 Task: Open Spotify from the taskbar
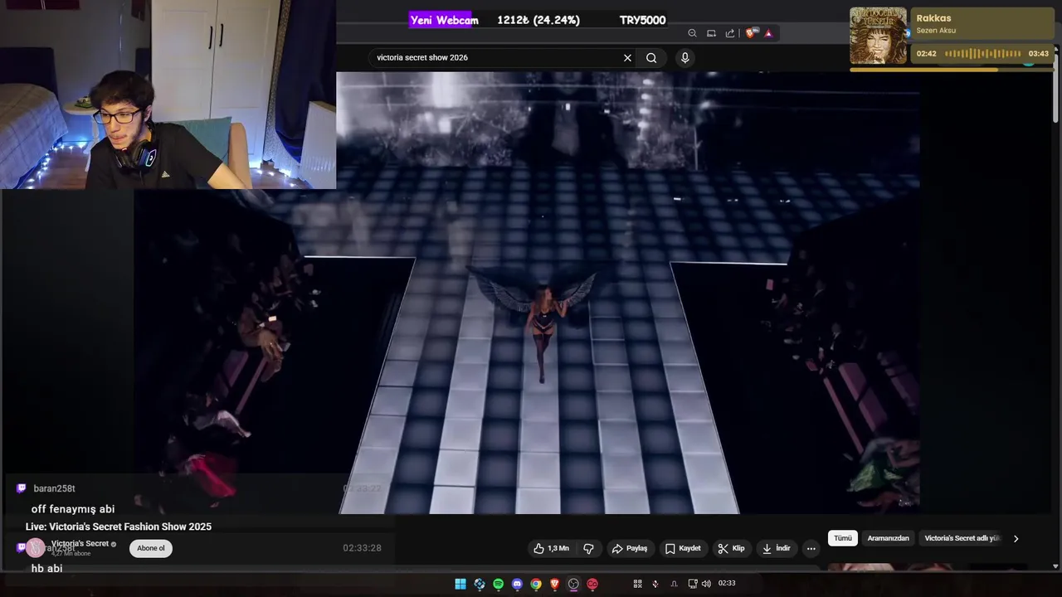(x=498, y=584)
